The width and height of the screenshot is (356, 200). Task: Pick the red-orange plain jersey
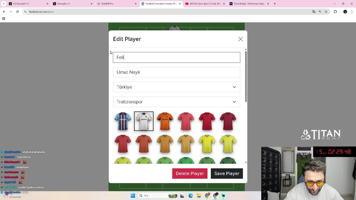144,144
